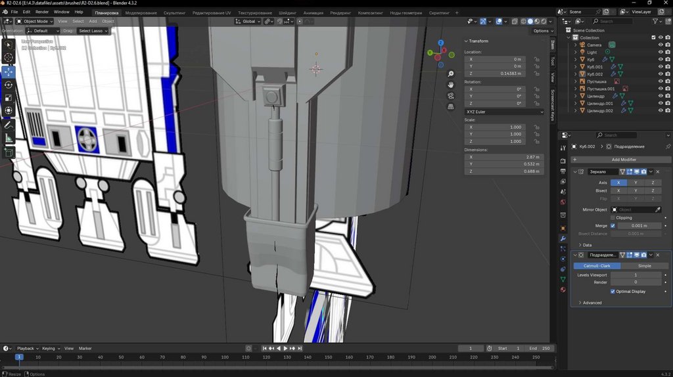
Task: Click the viewport pan hand icon
Action: (451, 84)
